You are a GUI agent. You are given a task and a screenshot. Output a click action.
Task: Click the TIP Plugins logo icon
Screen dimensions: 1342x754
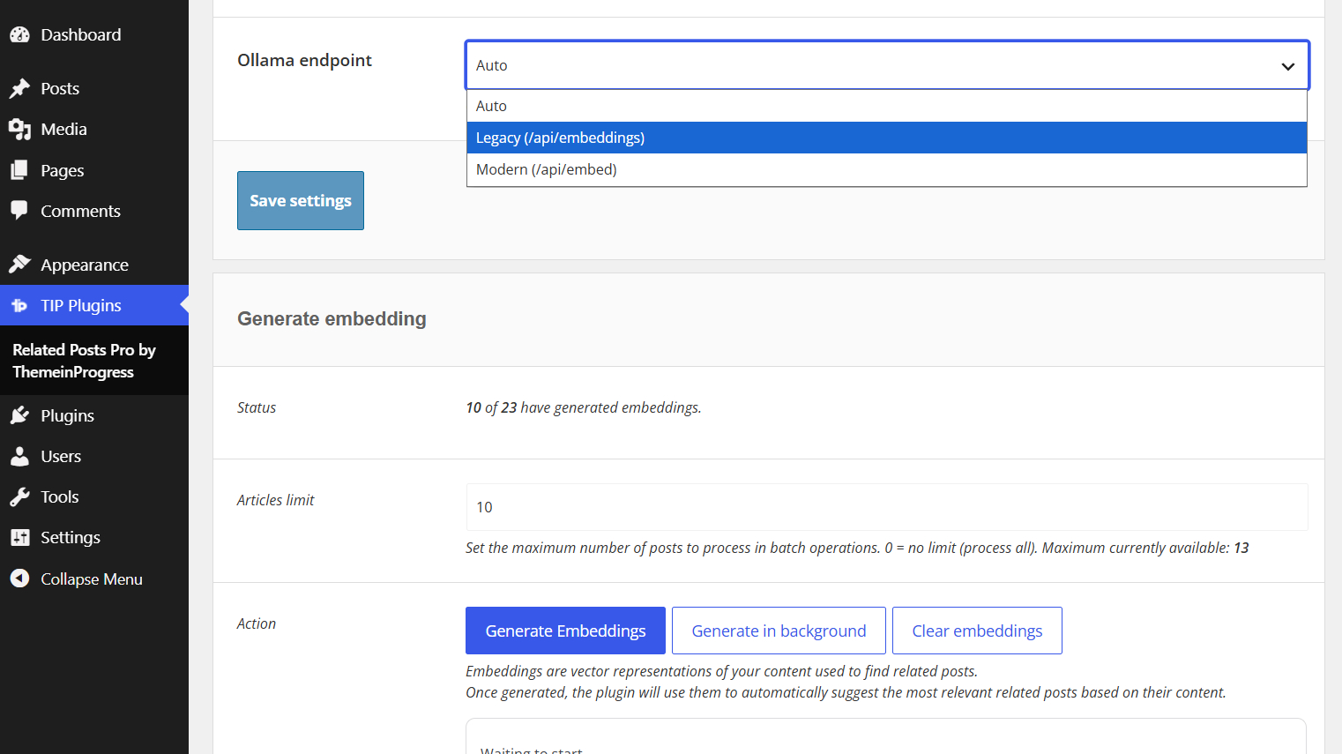19,306
